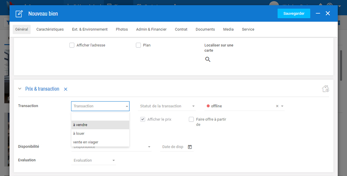Open the offline status dropdown arrow
The image size is (347, 176).
click(x=282, y=106)
